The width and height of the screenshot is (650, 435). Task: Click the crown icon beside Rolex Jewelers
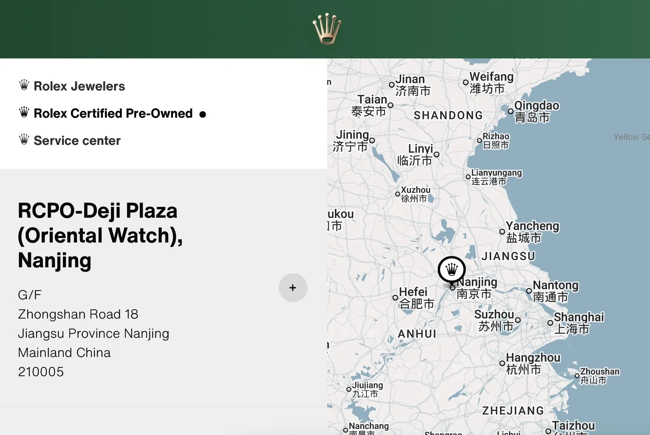[x=24, y=85]
